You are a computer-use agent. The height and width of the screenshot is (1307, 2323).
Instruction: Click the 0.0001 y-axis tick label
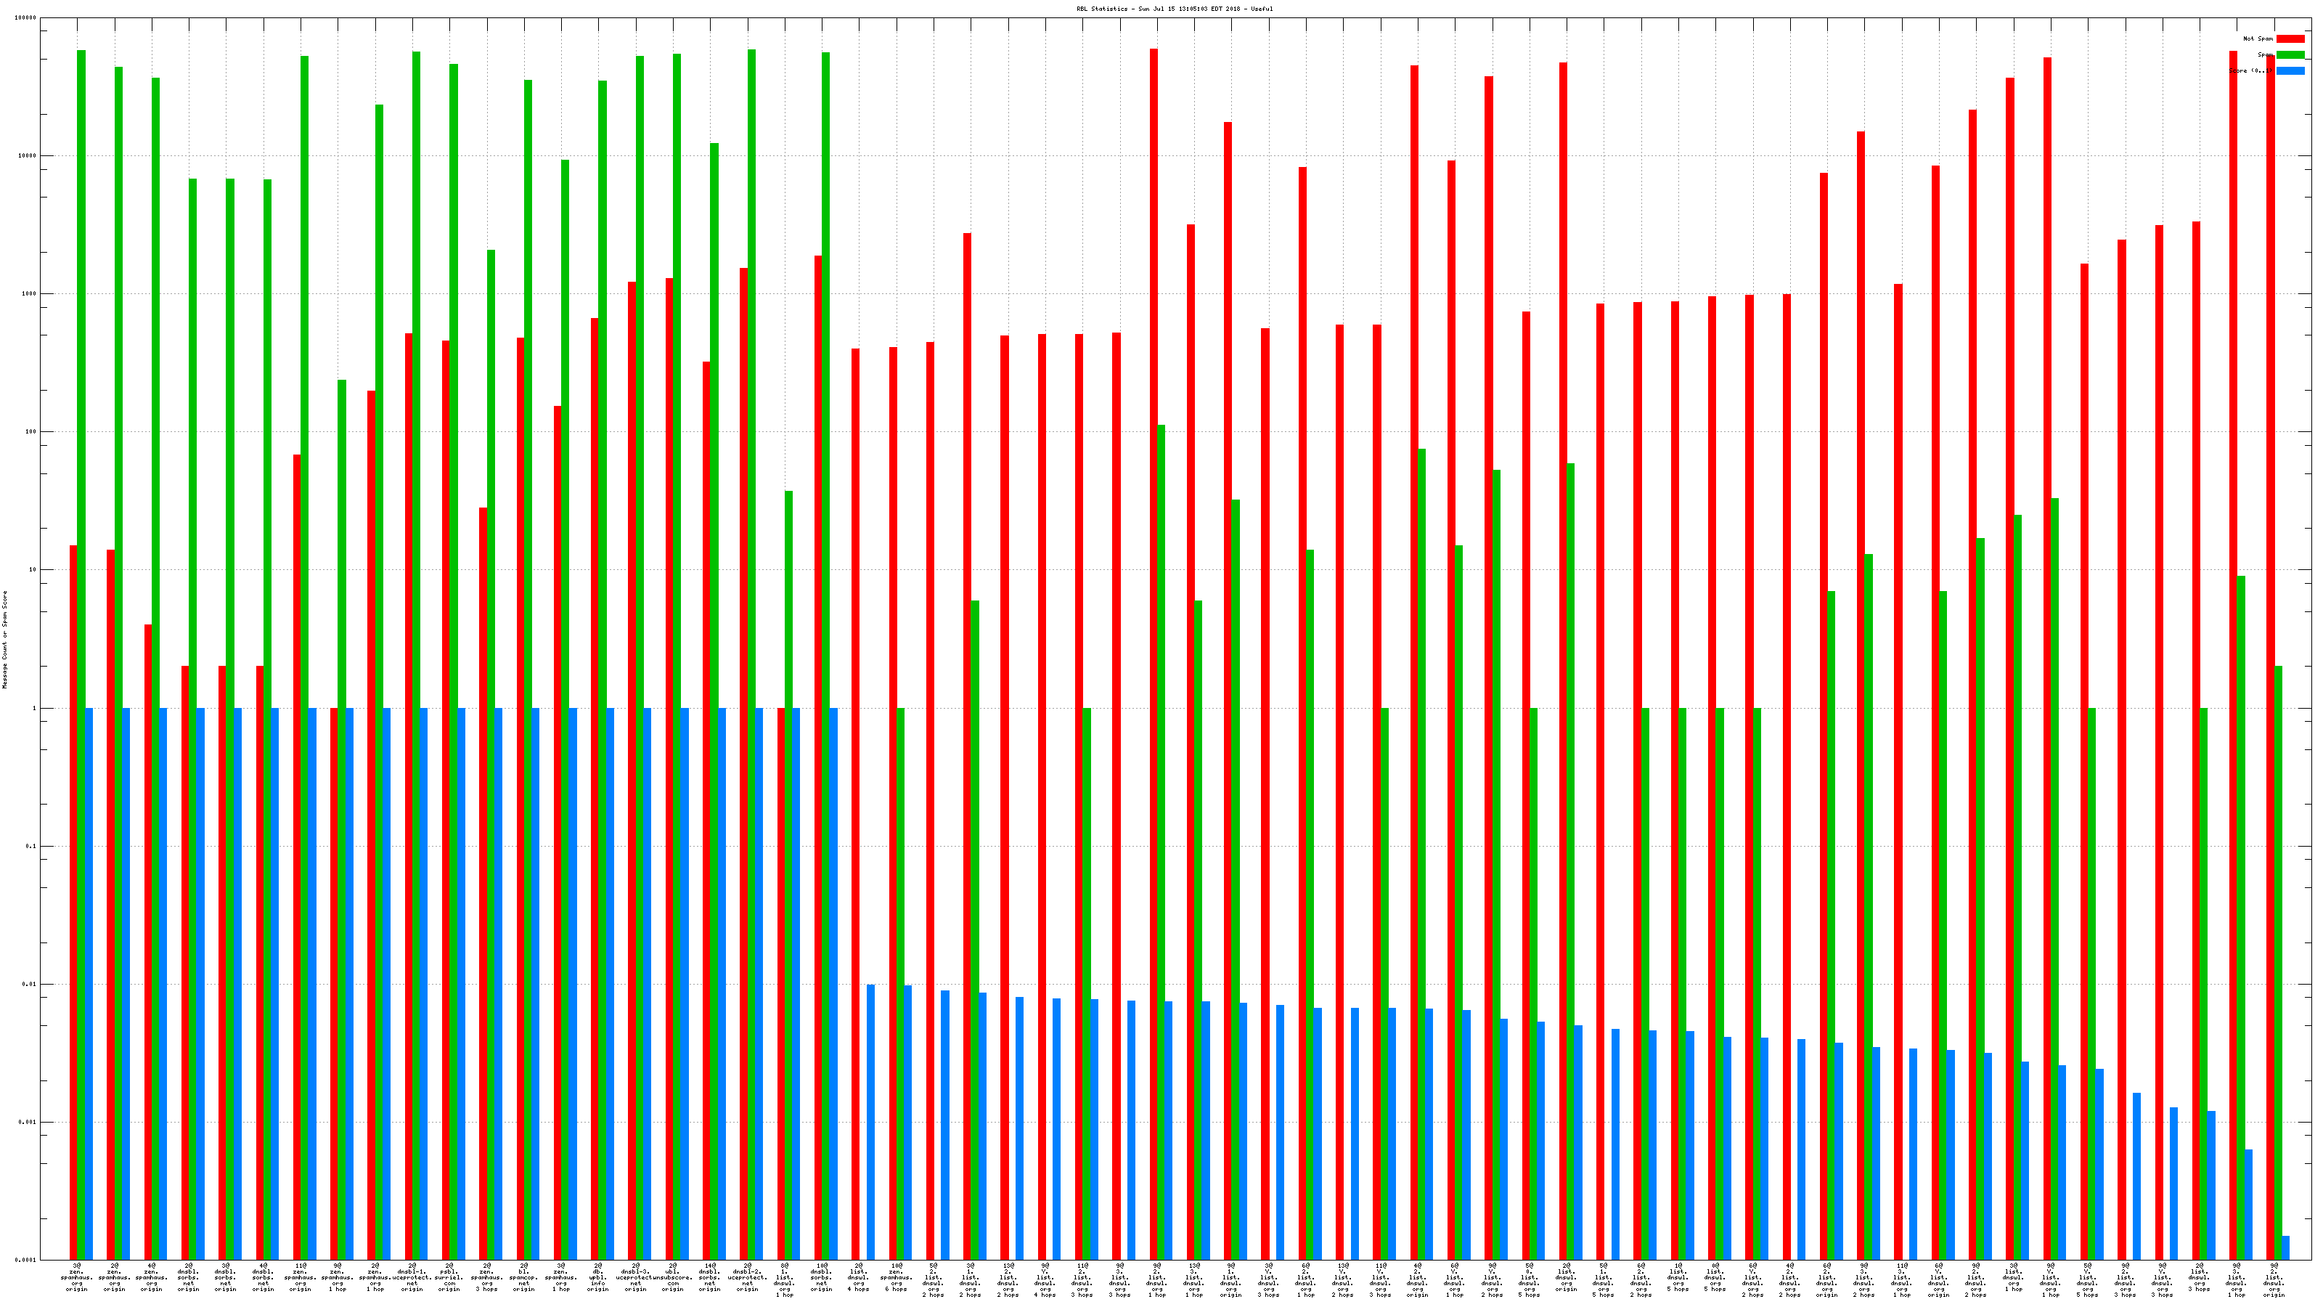25,1260
